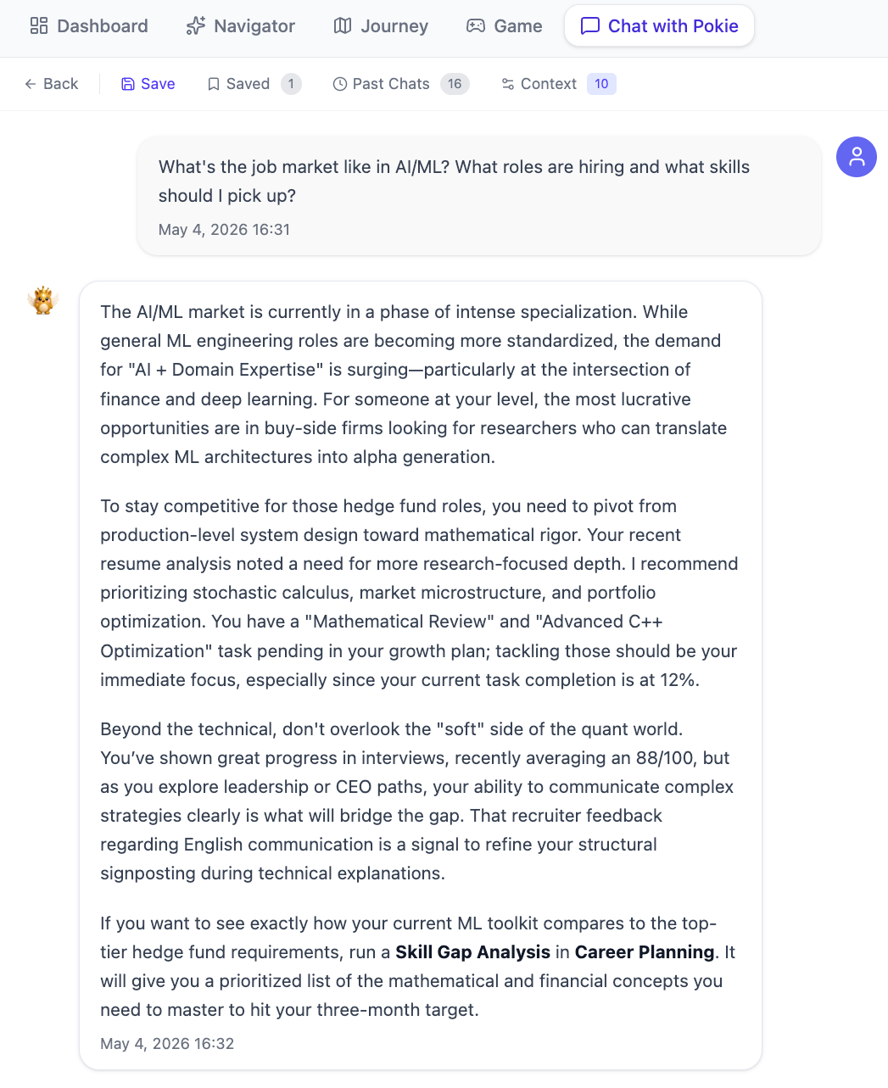
Task: Switch to the Journey tab
Action: (x=381, y=26)
